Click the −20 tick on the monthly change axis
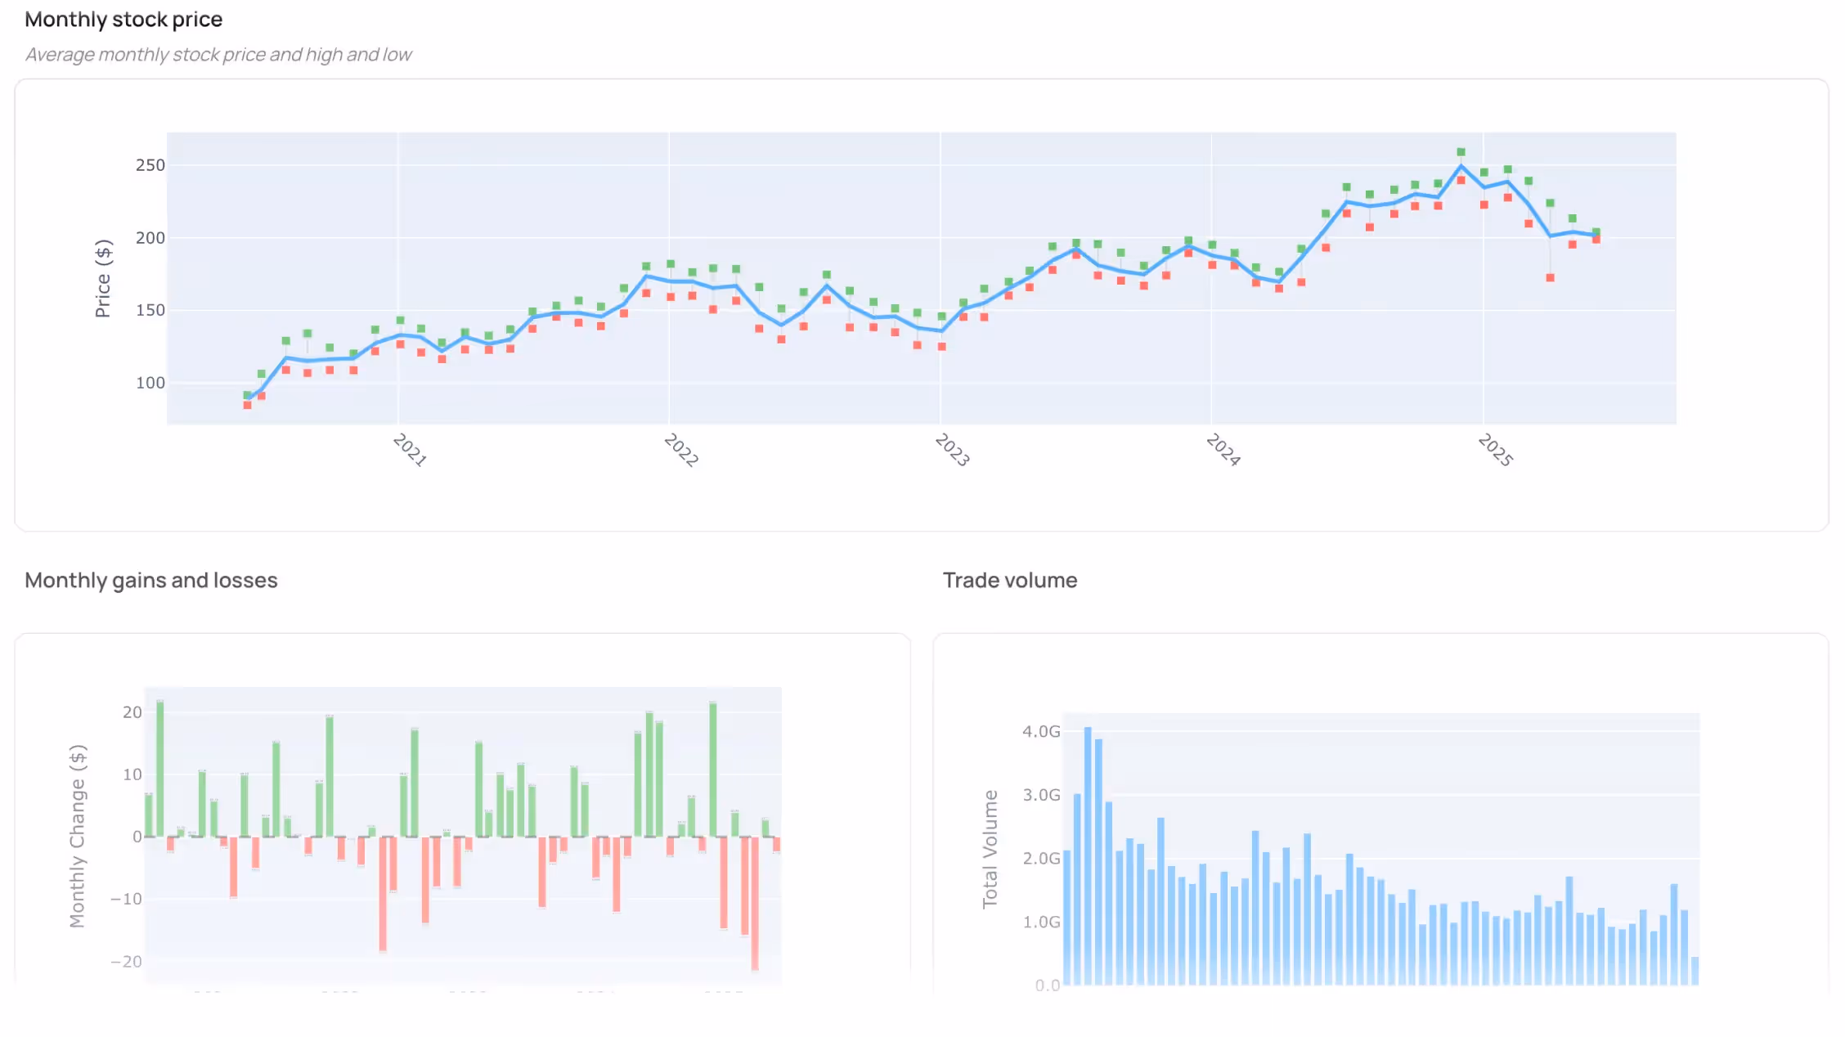This screenshot has height=1037, width=1845. click(127, 962)
